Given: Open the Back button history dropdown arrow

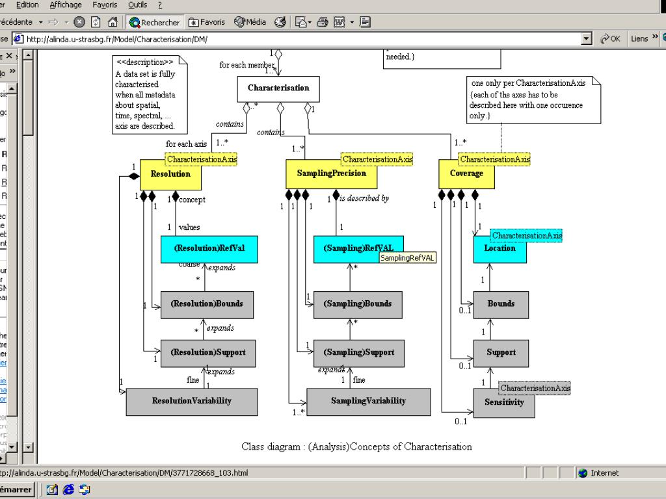Looking at the screenshot, I should pos(40,22).
